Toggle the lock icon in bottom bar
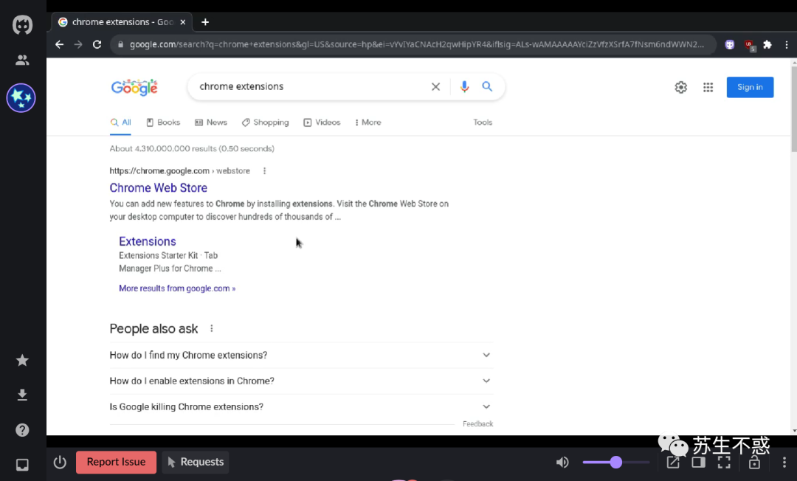Screen dimensions: 797x481 [754, 463]
